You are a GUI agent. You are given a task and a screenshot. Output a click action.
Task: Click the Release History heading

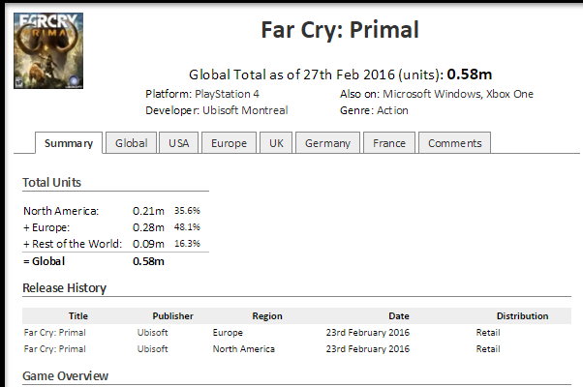point(64,288)
